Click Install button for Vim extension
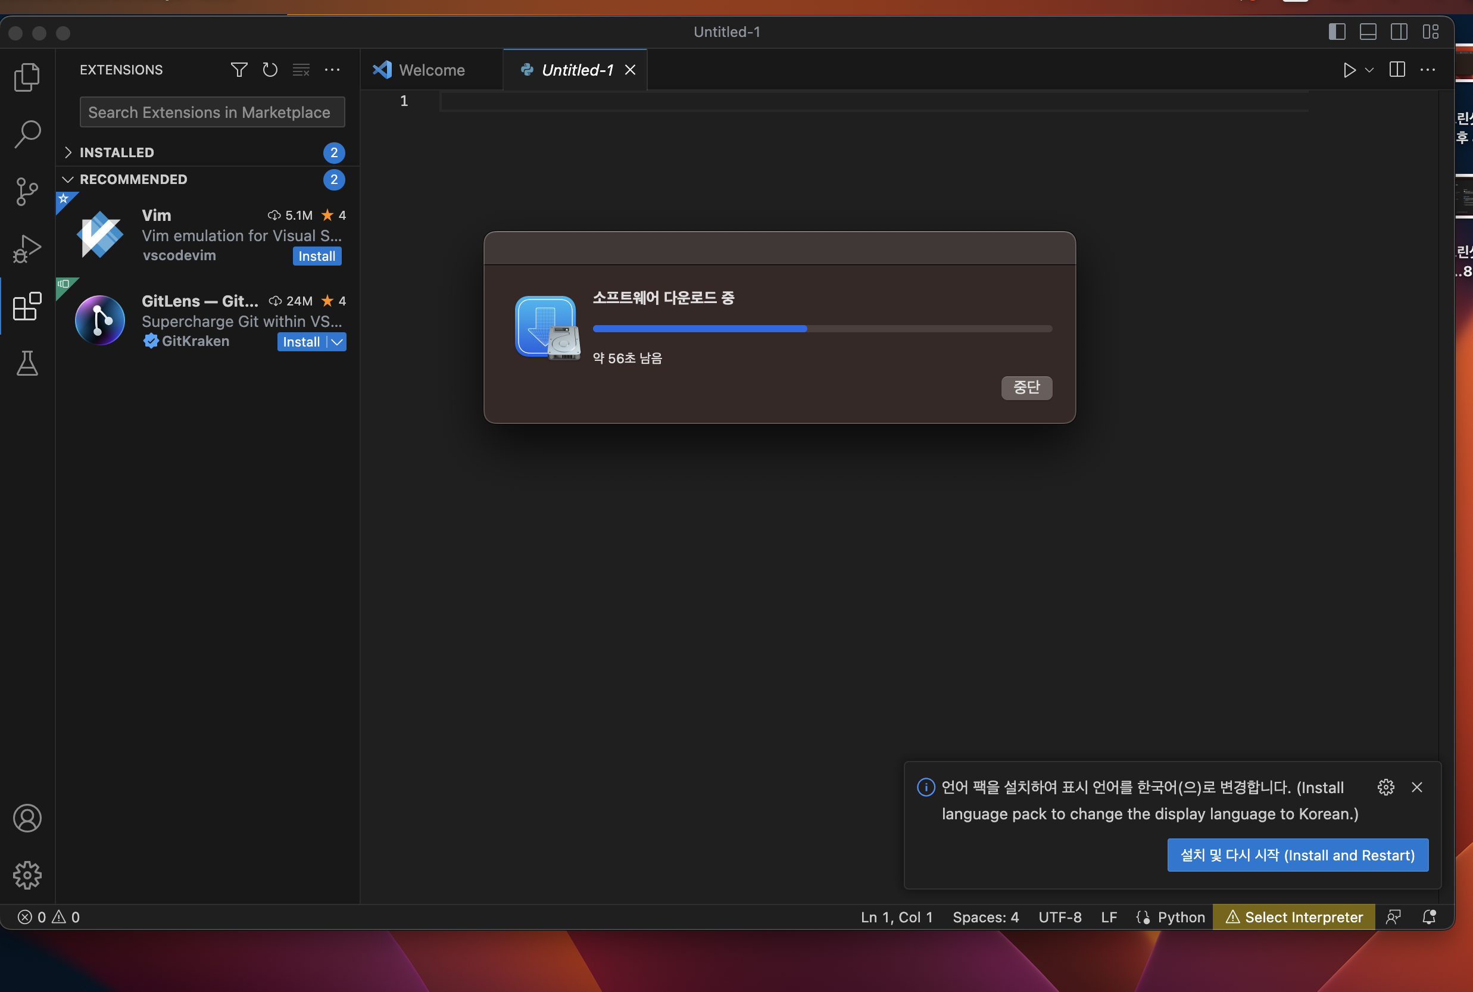1473x992 pixels. (x=316, y=255)
